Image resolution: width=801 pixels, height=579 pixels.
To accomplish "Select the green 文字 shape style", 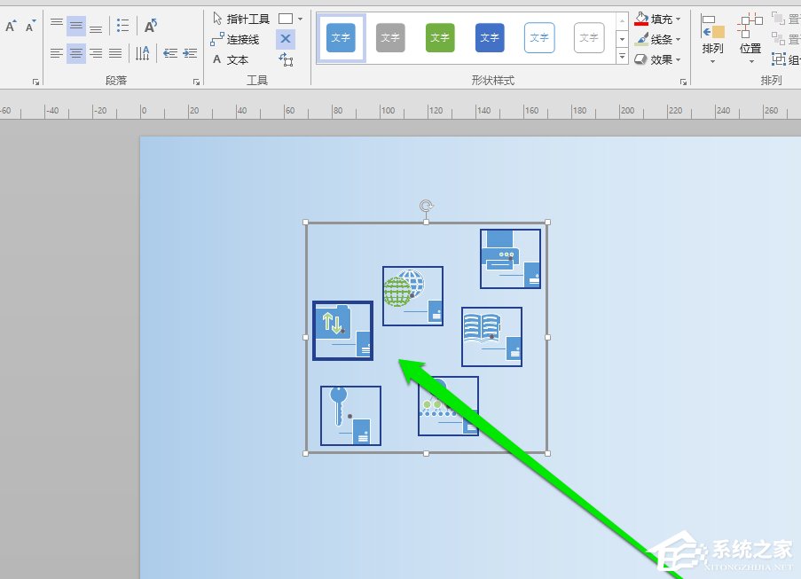I will coord(439,37).
